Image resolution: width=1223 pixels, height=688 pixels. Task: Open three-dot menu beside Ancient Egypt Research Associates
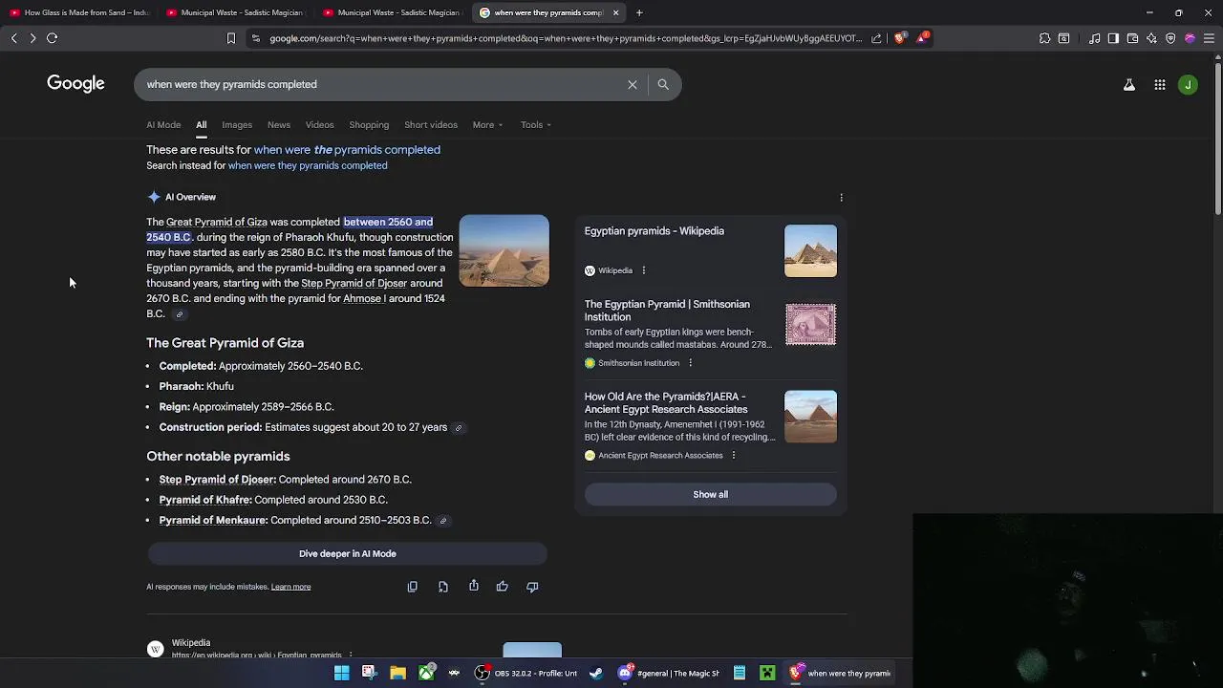[733, 456]
